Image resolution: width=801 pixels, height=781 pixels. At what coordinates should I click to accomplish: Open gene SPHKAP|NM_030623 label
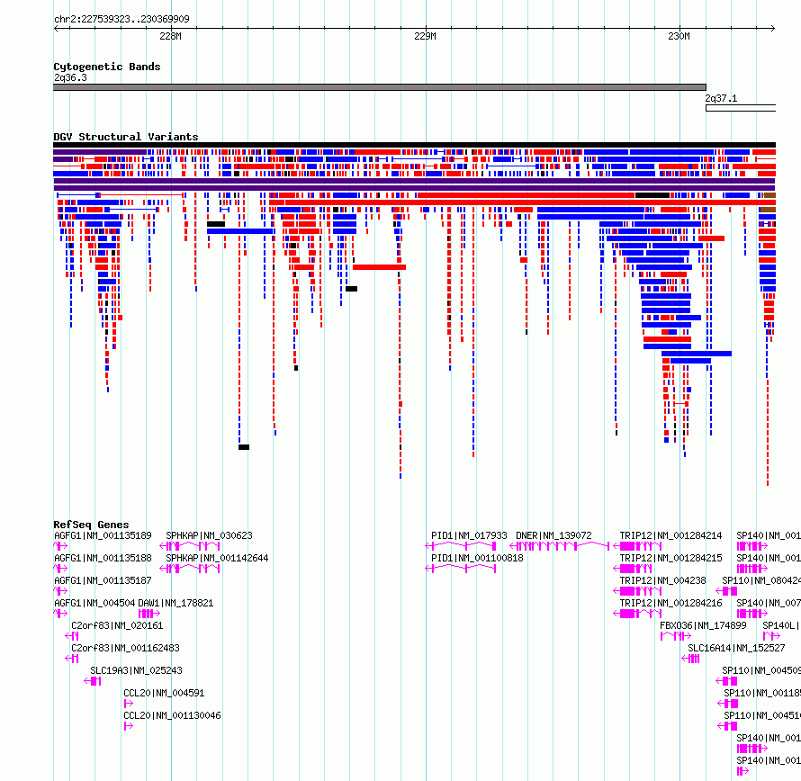pos(209,536)
